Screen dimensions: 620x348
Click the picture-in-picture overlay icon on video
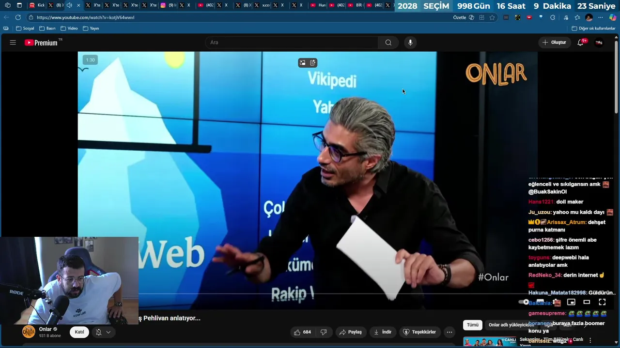[303, 63]
